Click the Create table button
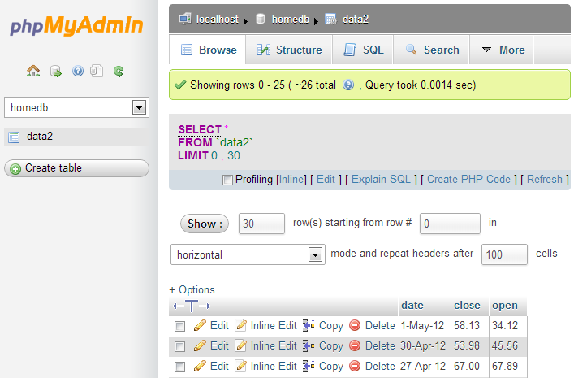Screen dimensions: 574x378 76,168
